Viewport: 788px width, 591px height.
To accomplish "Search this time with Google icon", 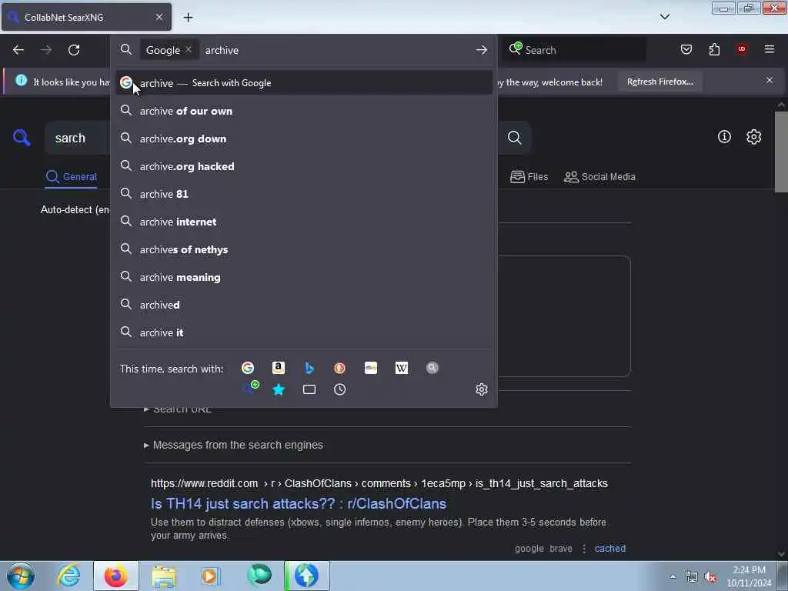I will [248, 369].
